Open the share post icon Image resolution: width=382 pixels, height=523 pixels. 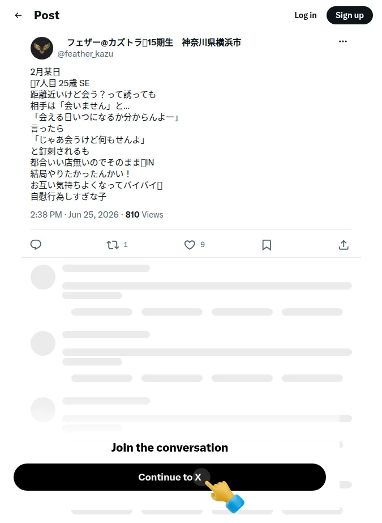coord(344,245)
